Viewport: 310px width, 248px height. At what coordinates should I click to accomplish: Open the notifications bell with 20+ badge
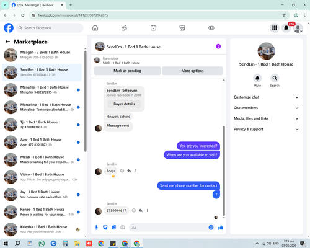[286, 28]
